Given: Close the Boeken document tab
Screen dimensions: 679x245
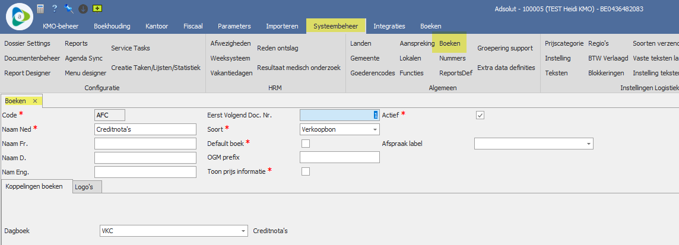Looking at the screenshot, I should pos(35,101).
